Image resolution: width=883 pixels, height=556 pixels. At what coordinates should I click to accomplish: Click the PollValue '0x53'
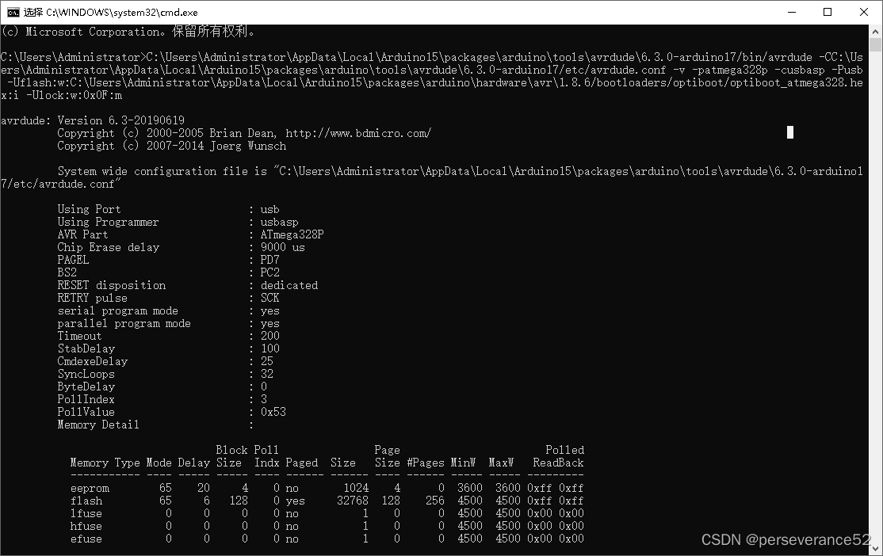point(273,412)
